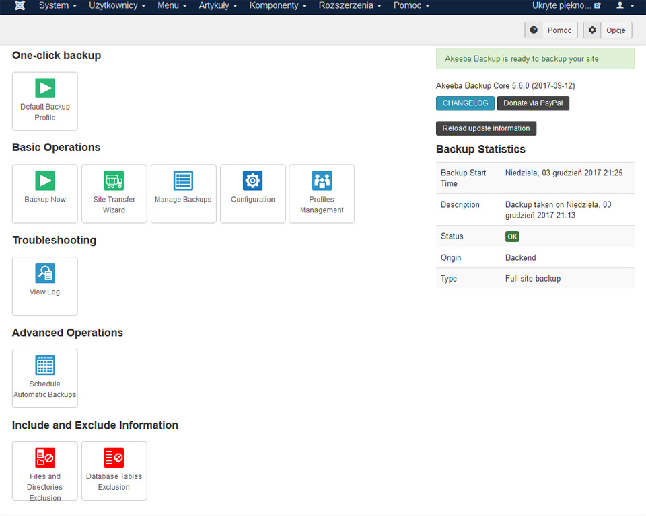Open the View Log magnifier icon
The width and height of the screenshot is (646, 516).
45,273
